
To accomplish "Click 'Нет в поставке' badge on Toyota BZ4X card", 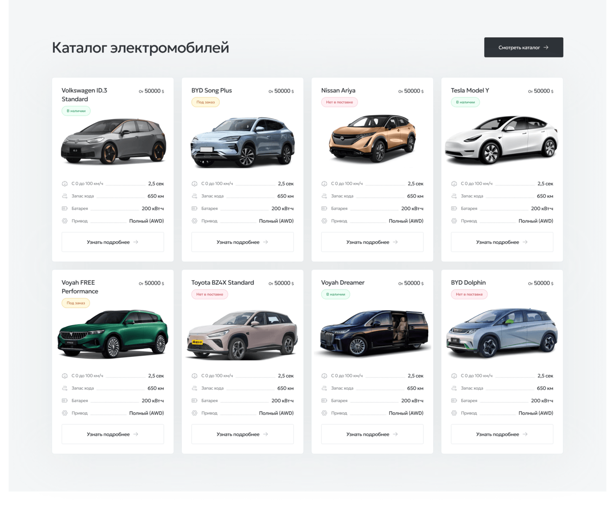I will (210, 294).
